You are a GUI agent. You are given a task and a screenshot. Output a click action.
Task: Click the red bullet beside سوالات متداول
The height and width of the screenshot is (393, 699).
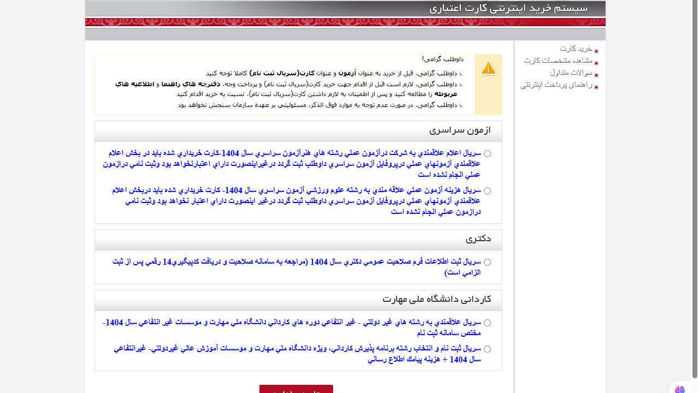click(x=596, y=75)
